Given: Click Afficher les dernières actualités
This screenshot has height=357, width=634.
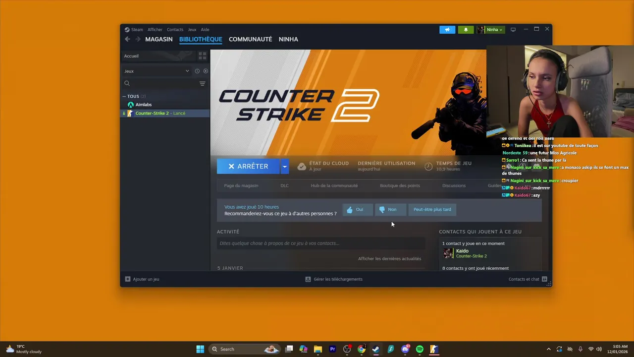Looking at the screenshot, I should click(x=390, y=258).
